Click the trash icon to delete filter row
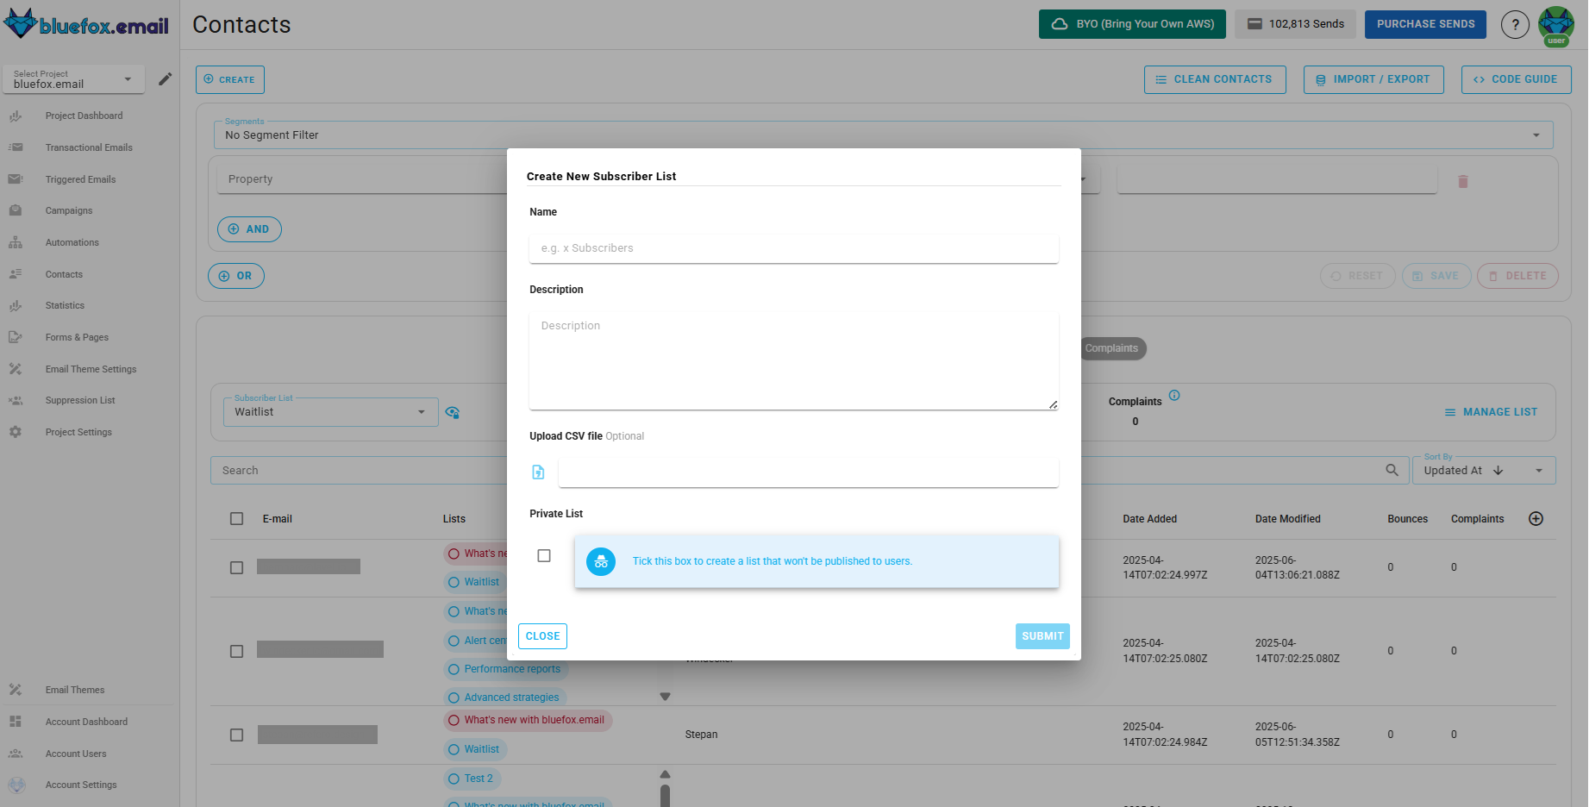 [1463, 181]
